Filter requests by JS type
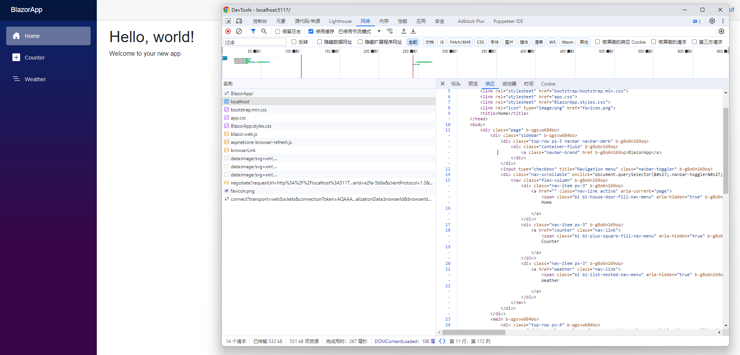This screenshot has width=740, height=355. tap(442, 42)
